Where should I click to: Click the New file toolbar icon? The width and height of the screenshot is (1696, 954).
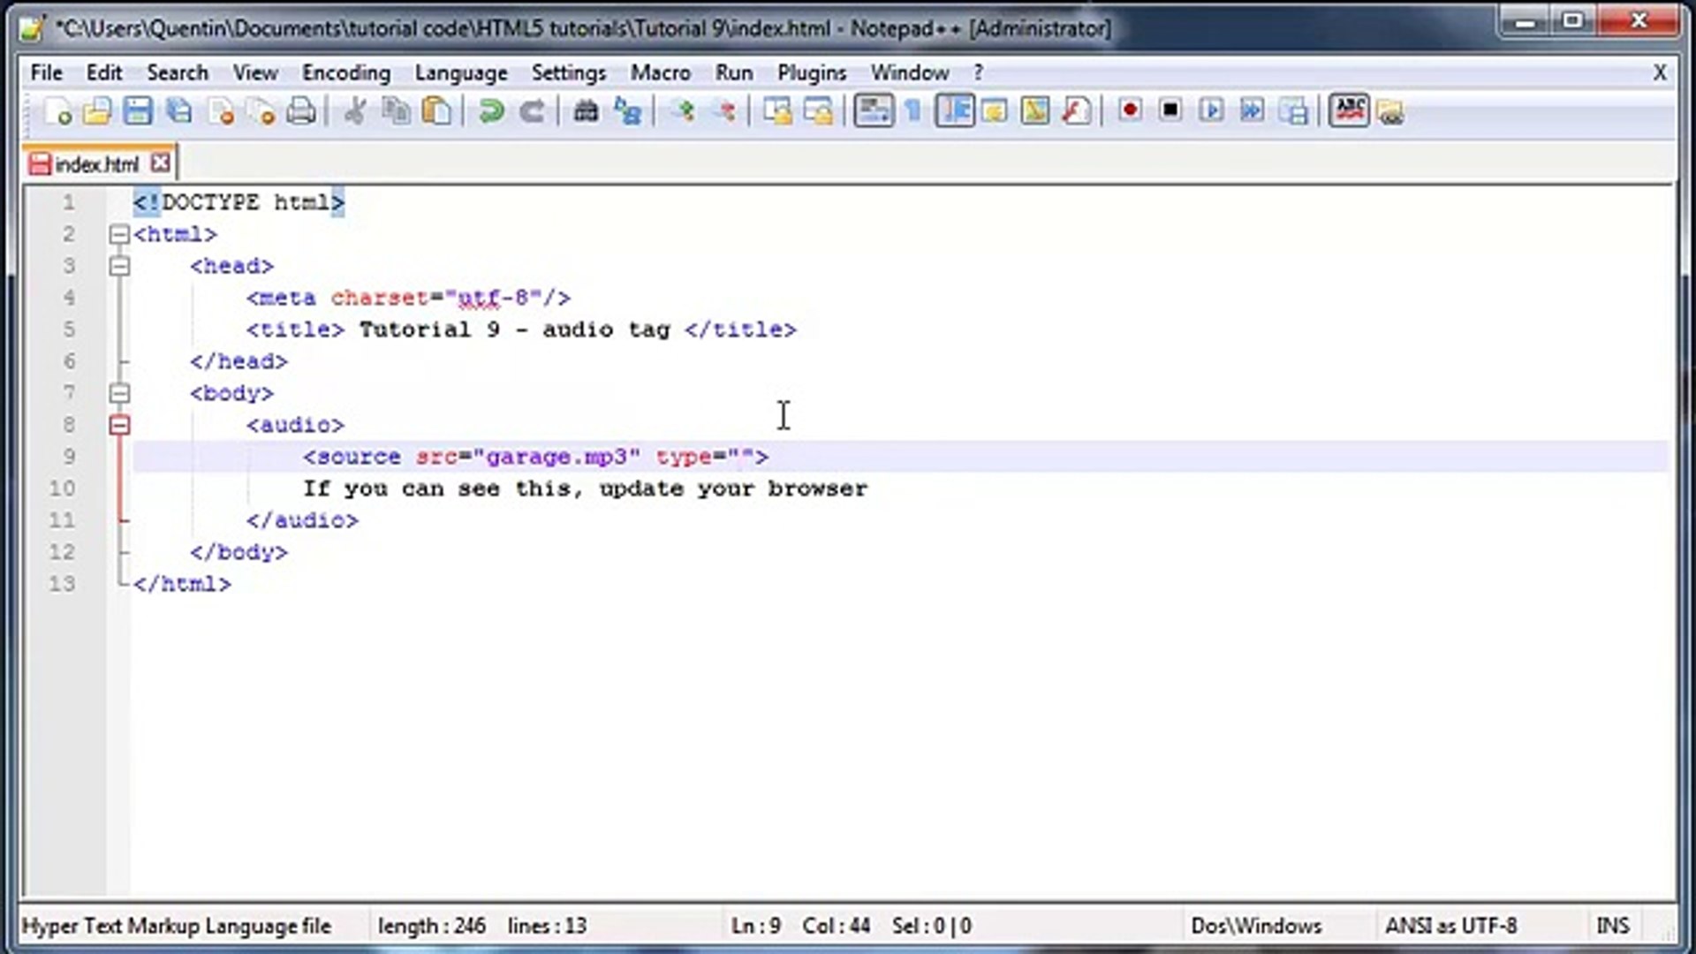click(x=58, y=111)
